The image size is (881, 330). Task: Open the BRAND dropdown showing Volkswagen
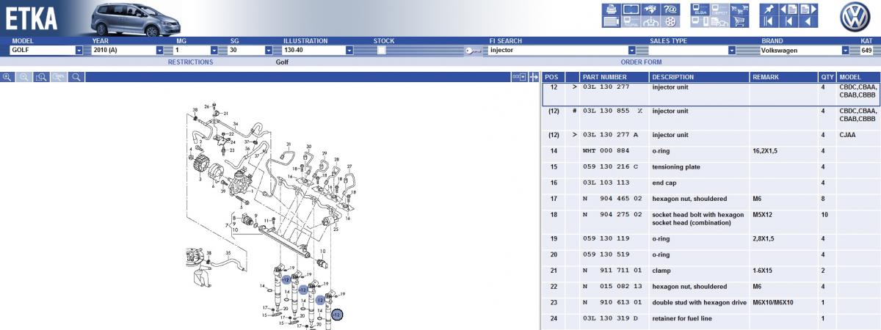point(805,51)
